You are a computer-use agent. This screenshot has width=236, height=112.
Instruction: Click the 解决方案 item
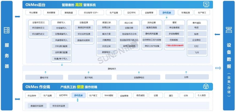point(106,34)
